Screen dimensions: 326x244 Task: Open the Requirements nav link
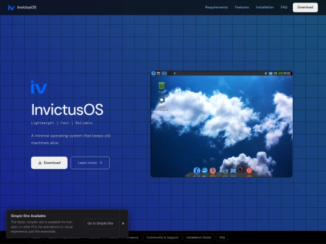(x=216, y=7)
